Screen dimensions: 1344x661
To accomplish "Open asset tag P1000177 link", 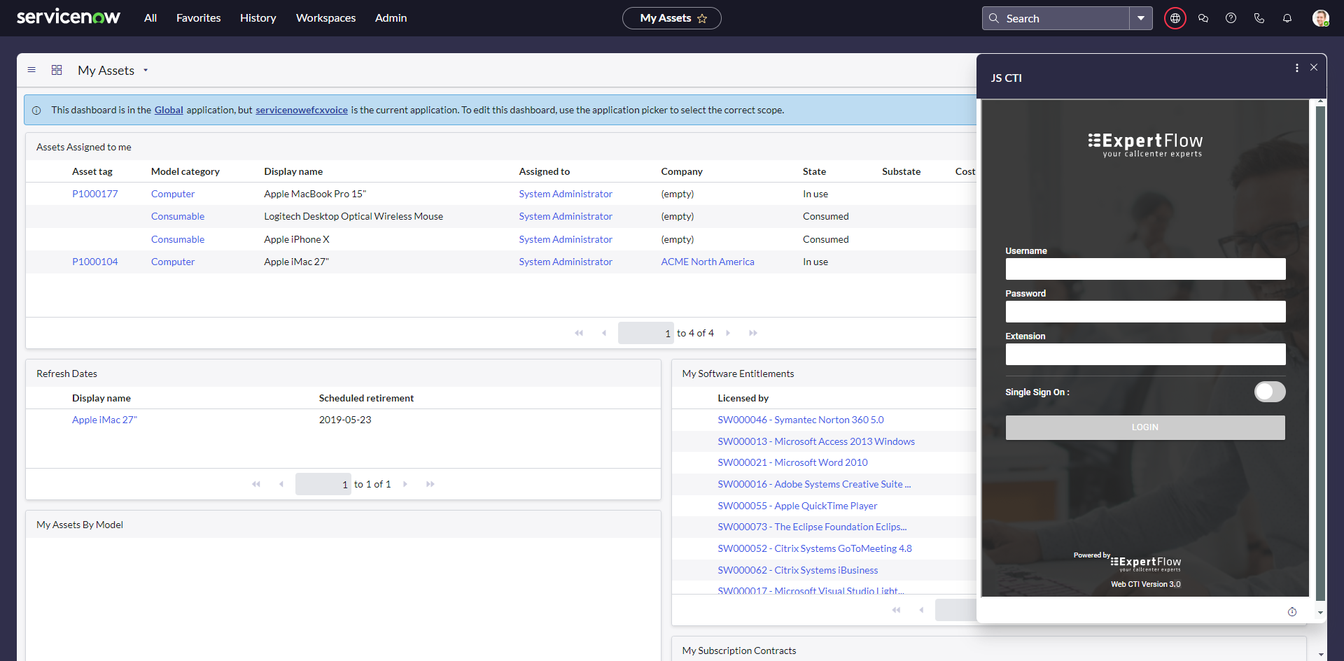I will pos(95,194).
